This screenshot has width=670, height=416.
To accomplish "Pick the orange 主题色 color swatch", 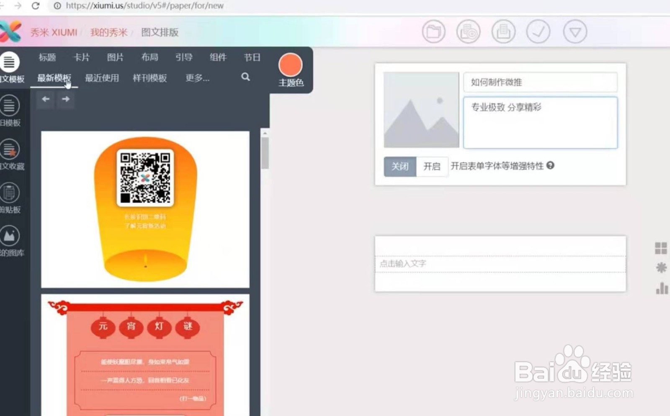I will pyautogui.click(x=290, y=65).
